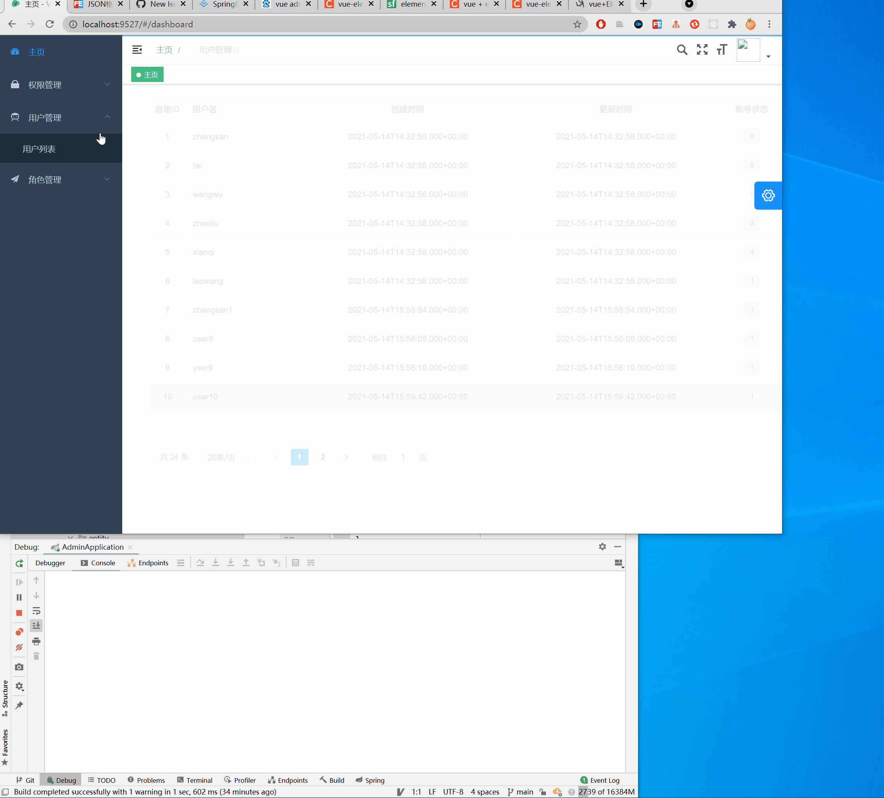Screen dimensions: 884x798
Task: Rerun AdminApplication in Debug panel
Action: 19,563
